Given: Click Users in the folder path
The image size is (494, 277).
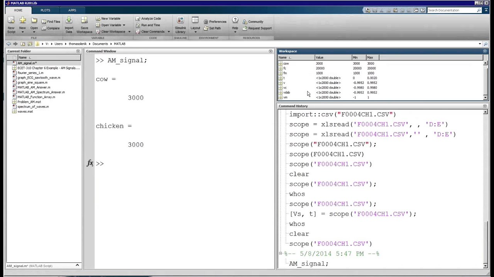Looking at the screenshot, I should [58, 44].
